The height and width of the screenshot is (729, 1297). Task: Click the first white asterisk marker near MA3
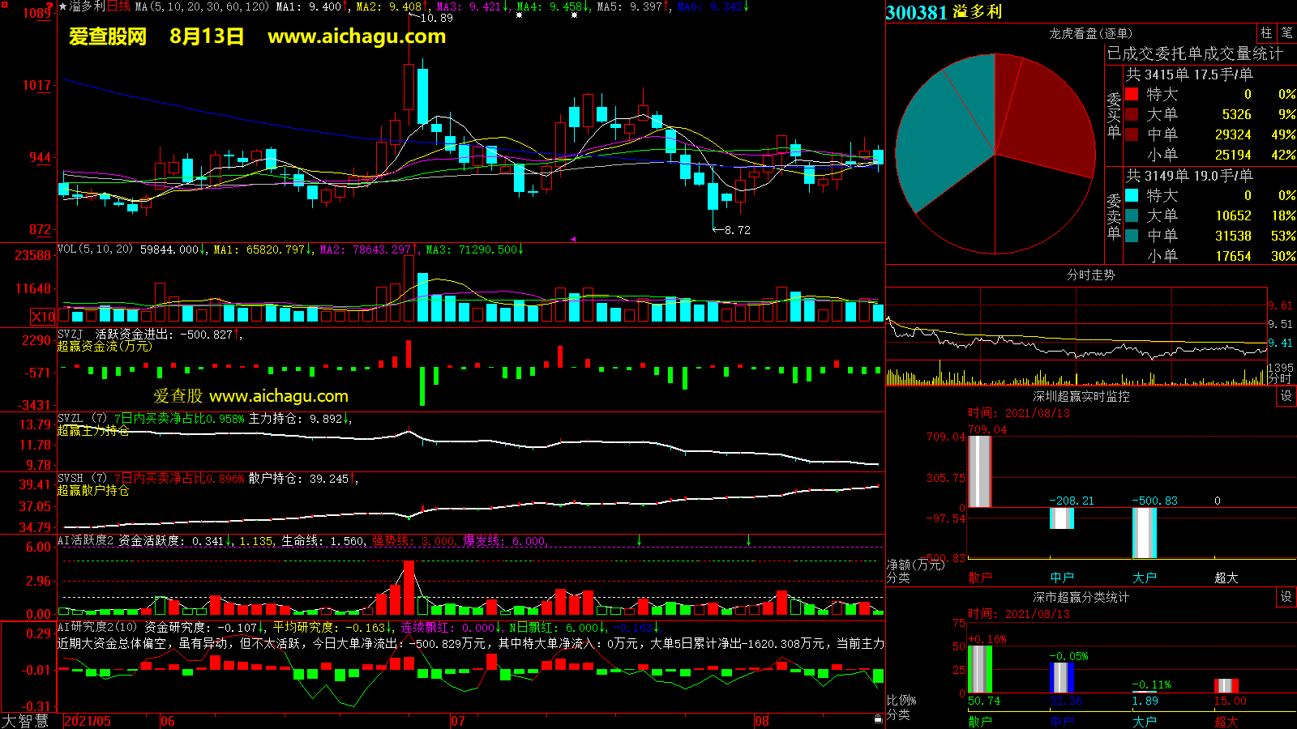coord(519,15)
